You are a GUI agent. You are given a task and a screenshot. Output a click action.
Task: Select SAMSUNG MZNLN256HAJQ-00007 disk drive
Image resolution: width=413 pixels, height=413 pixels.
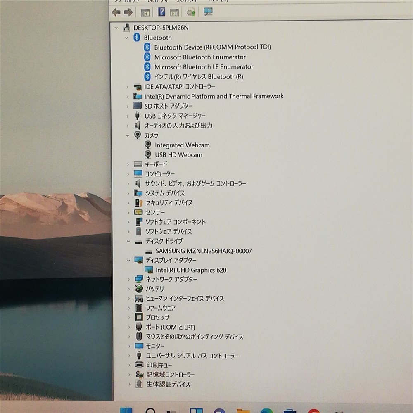204,251
